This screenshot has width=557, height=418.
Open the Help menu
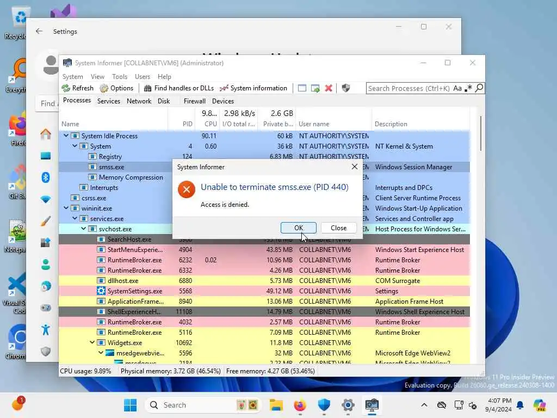click(x=164, y=77)
